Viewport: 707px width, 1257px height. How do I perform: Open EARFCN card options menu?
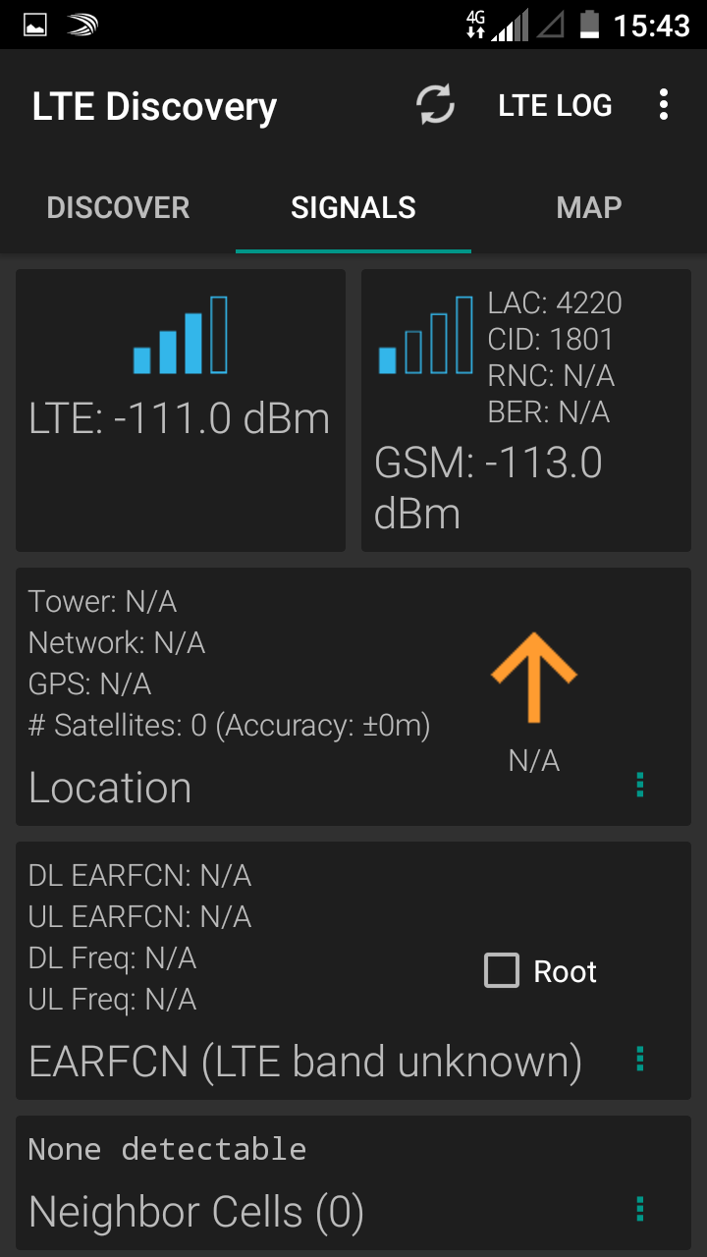click(640, 1059)
